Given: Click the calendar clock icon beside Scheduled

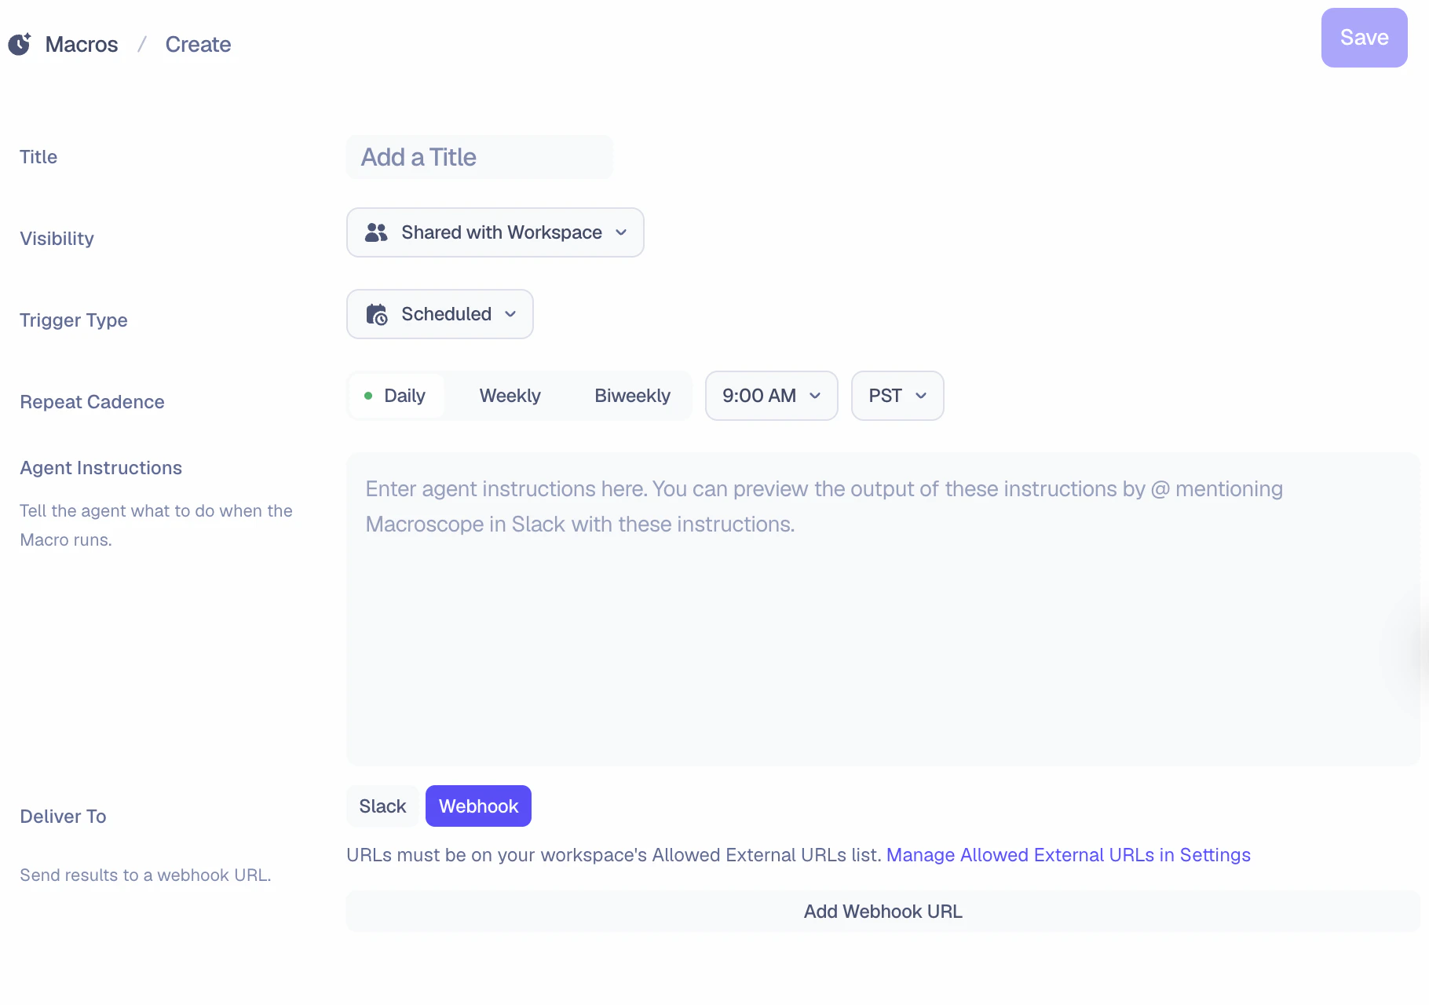Looking at the screenshot, I should click(x=377, y=314).
